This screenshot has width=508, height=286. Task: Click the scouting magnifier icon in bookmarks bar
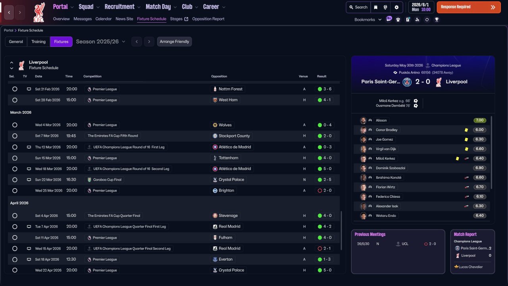click(417, 19)
